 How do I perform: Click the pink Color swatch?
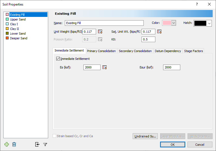tap(167, 23)
